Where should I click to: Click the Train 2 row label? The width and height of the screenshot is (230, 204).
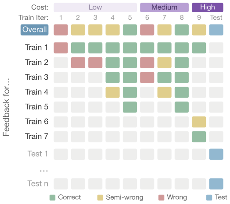[x=37, y=62]
